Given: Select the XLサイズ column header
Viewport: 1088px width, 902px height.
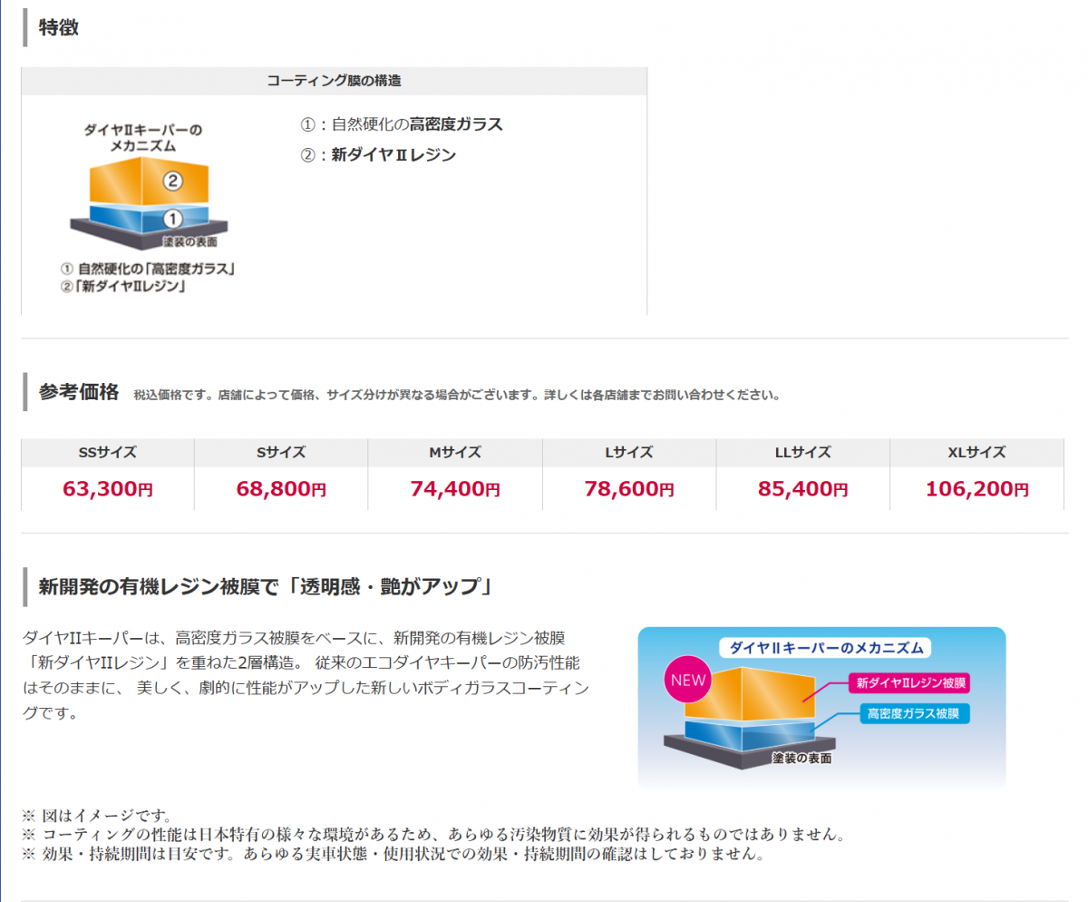Looking at the screenshot, I should [x=976, y=452].
